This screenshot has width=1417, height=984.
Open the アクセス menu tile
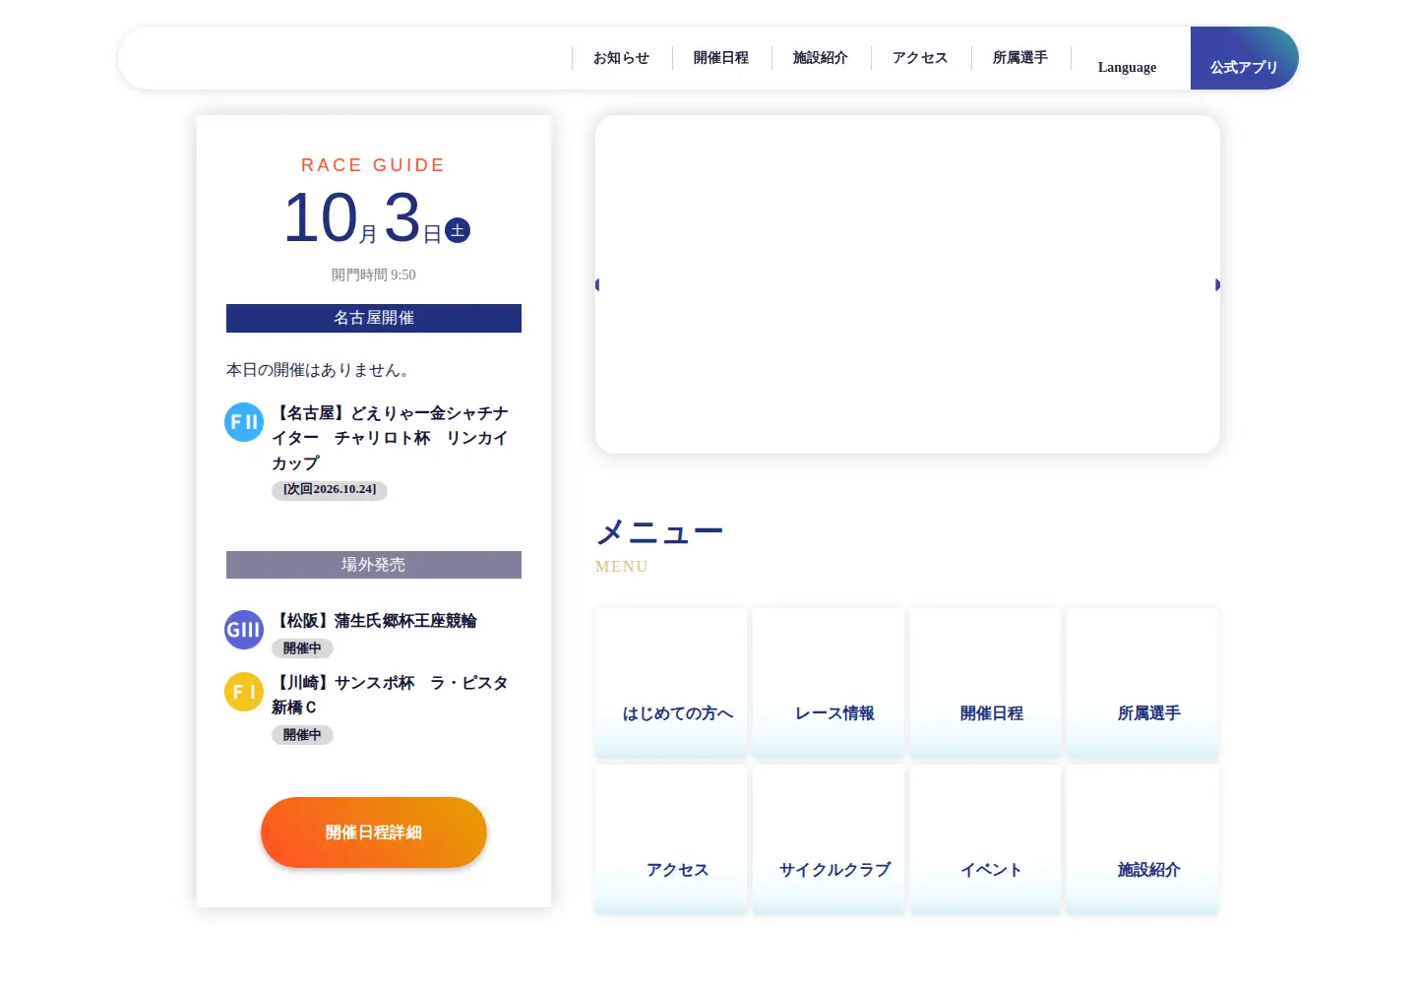point(671,839)
